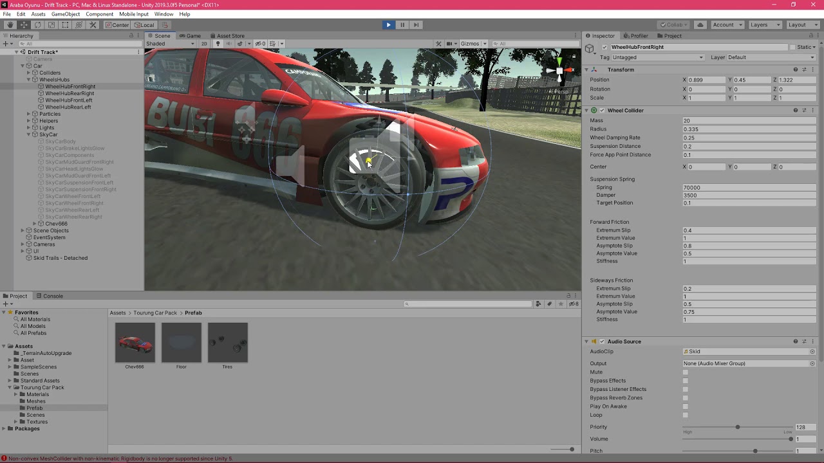
Task: Collapse the Transform component foldout
Action: 586,69
